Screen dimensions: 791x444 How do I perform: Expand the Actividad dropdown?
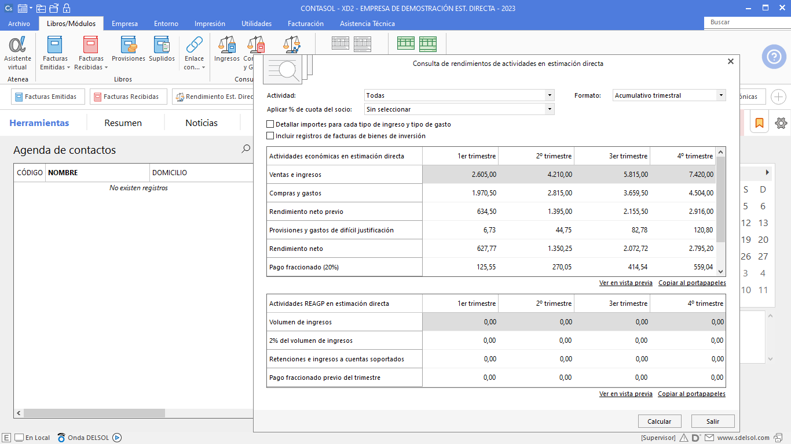coord(549,95)
